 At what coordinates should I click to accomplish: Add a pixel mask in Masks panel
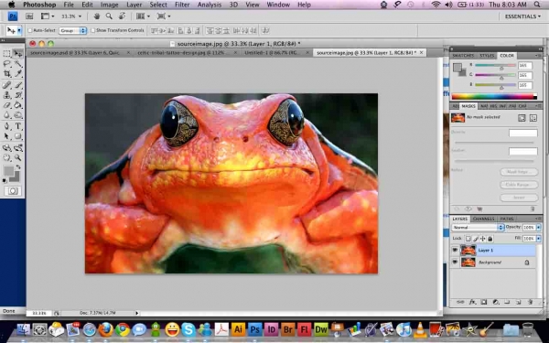[x=522, y=118]
